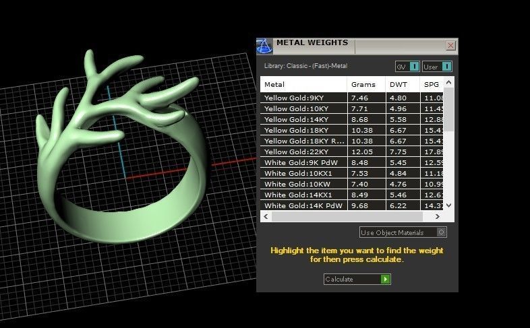
Task: Click the 6.22 DWT value
Action: coord(398,205)
